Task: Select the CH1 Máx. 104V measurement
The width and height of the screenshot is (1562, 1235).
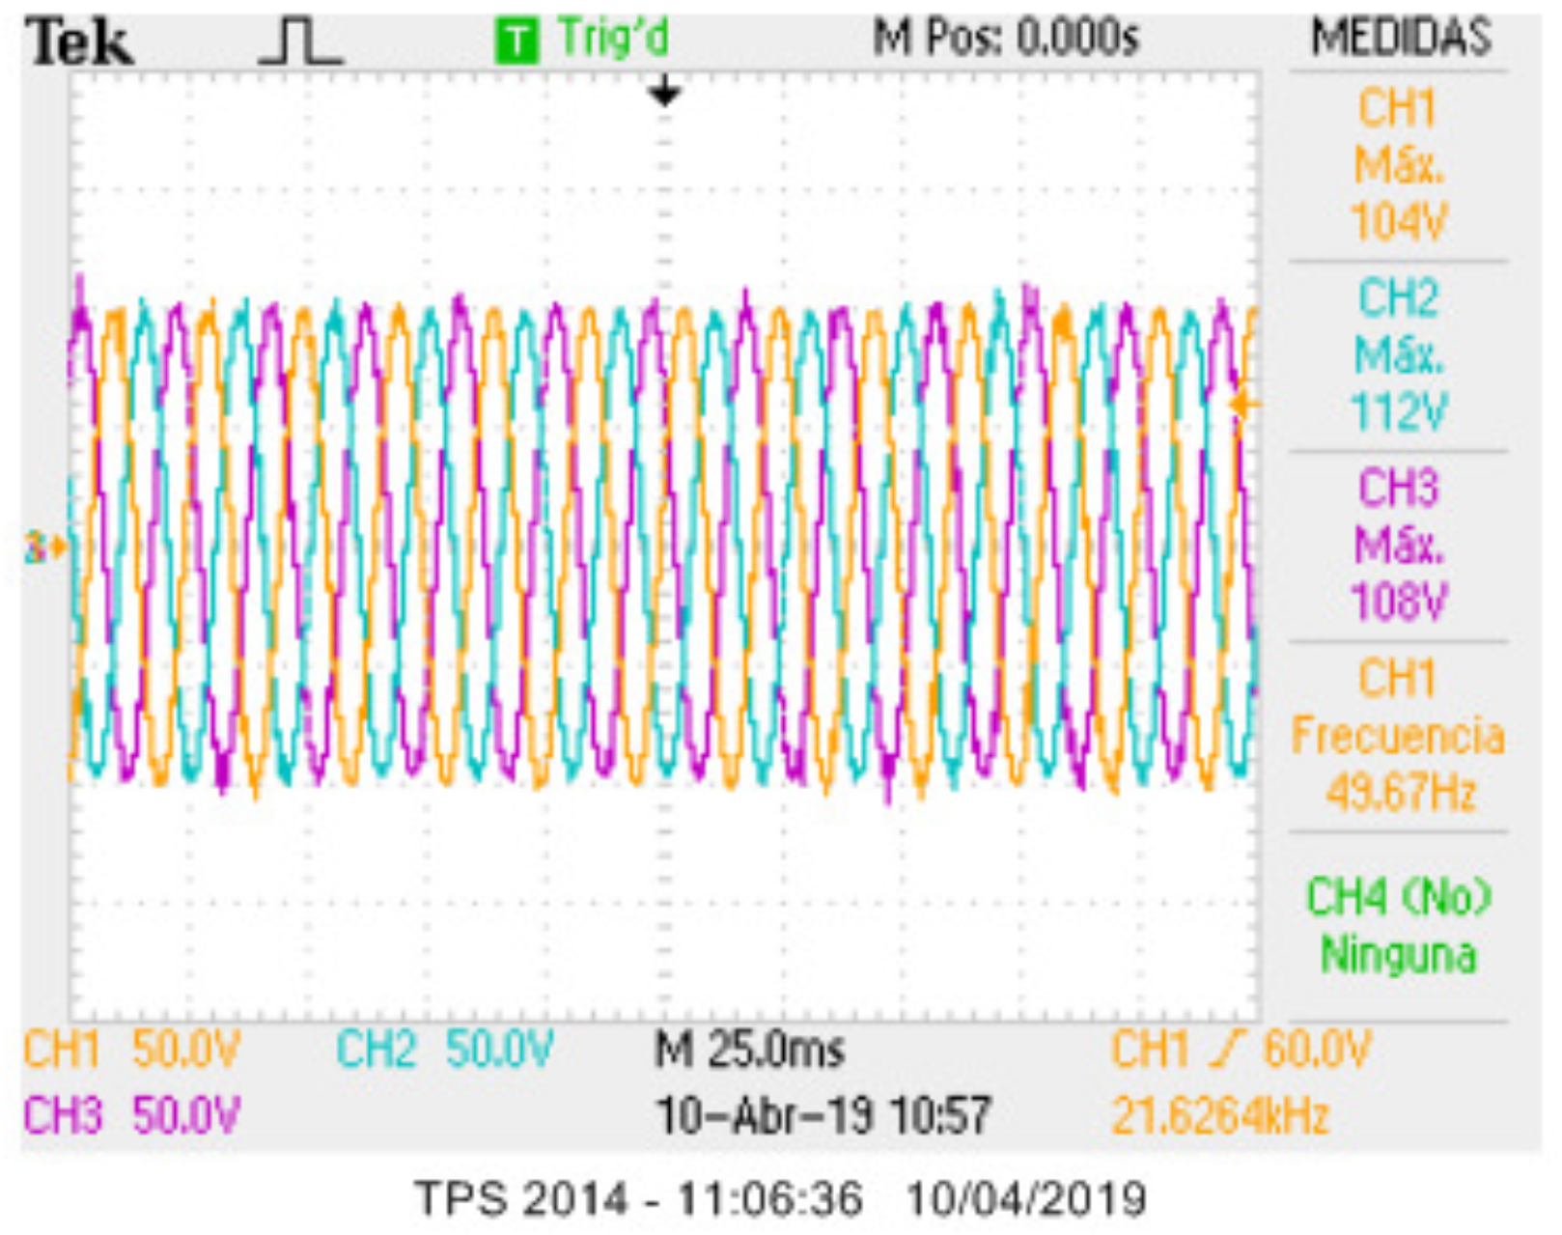Action: point(1398,165)
